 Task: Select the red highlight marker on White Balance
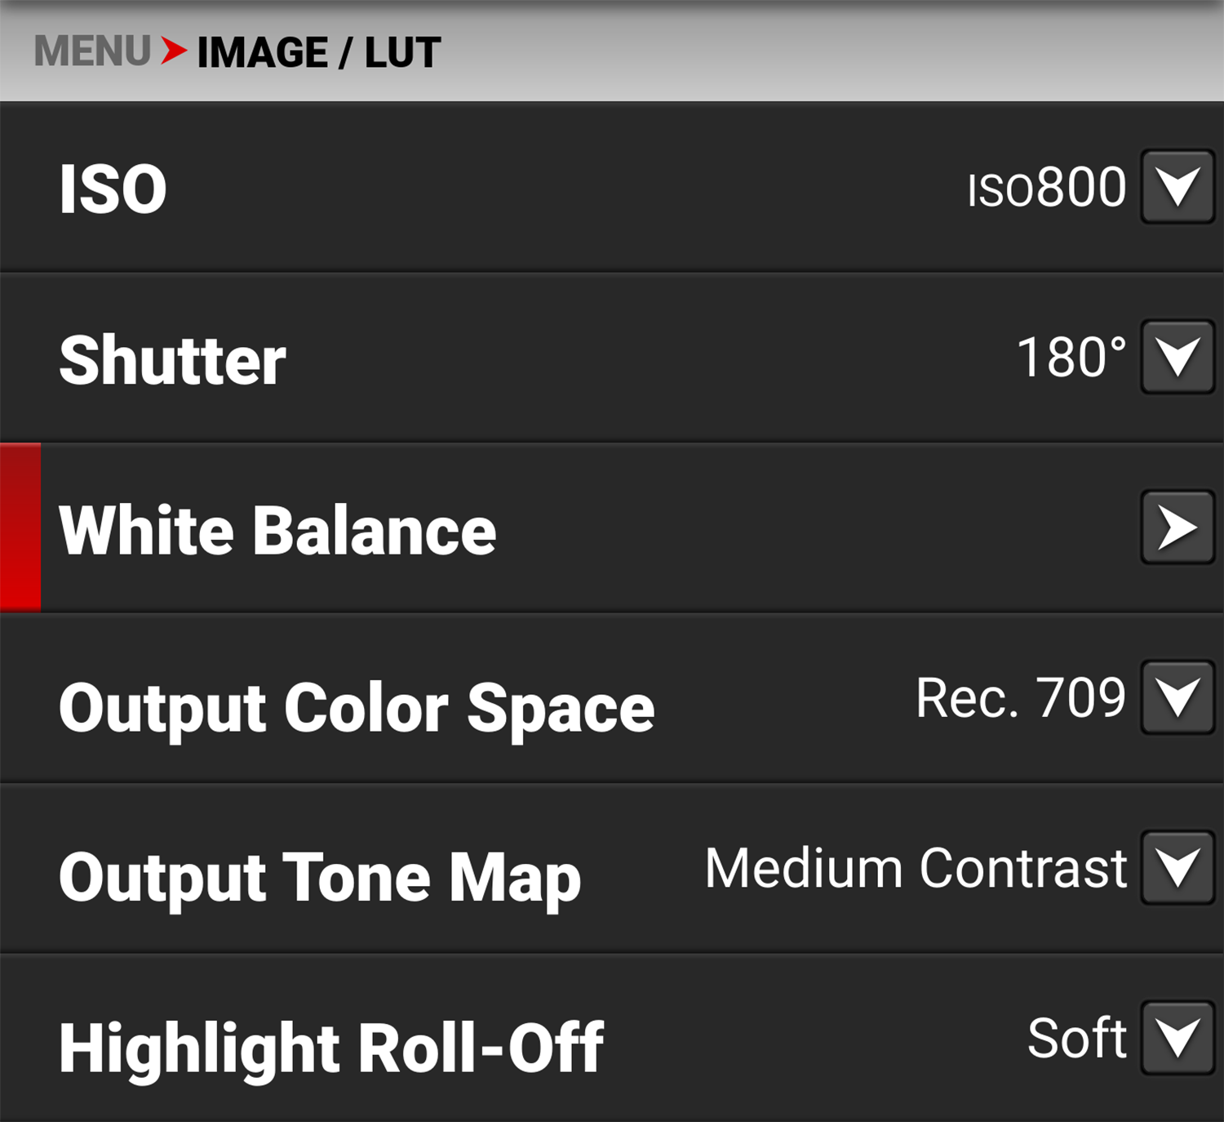pyautogui.click(x=20, y=527)
